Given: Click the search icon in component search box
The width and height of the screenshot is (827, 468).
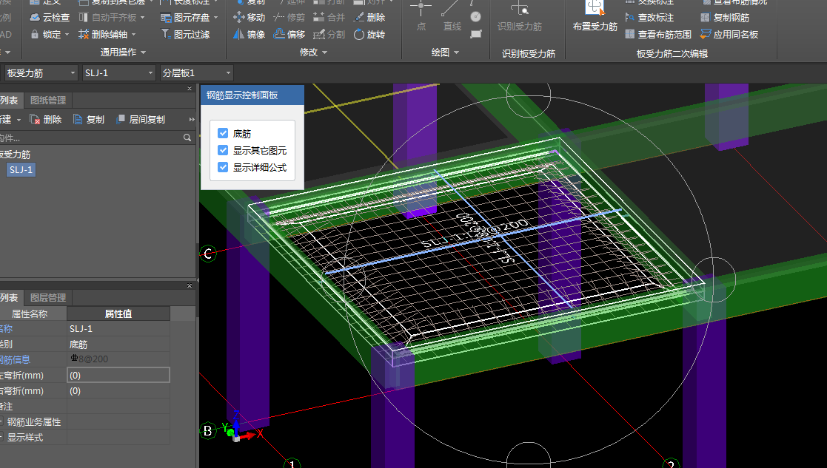Looking at the screenshot, I should coord(187,138).
